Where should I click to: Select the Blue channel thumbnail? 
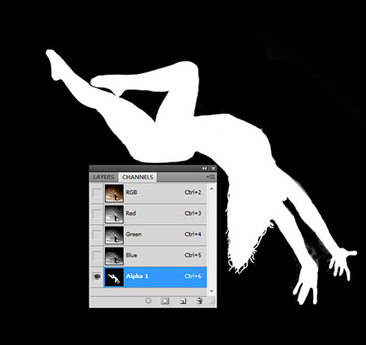(114, 256)
